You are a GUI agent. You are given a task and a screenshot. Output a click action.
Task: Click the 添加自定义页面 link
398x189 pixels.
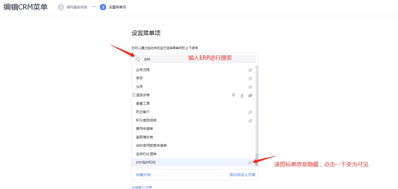[x=242, y=175]
